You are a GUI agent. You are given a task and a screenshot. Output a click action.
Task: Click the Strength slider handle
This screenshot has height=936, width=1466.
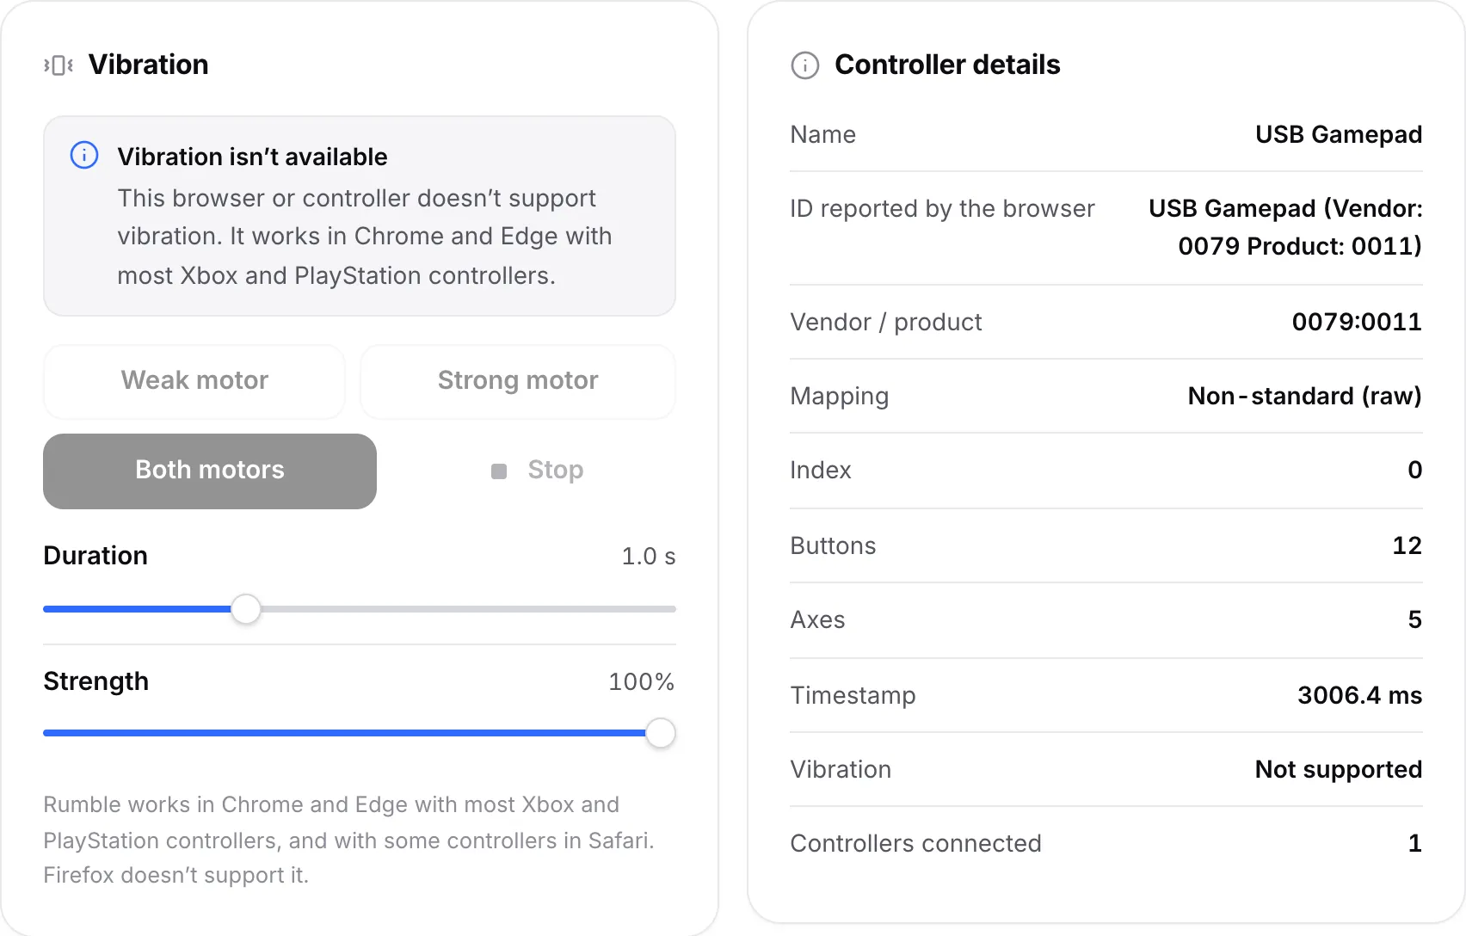click(x=661, y=733)
